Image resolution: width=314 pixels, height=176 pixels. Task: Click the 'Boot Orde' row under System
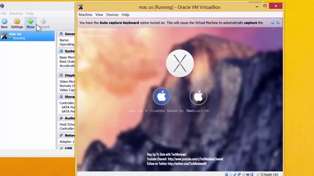67,62
